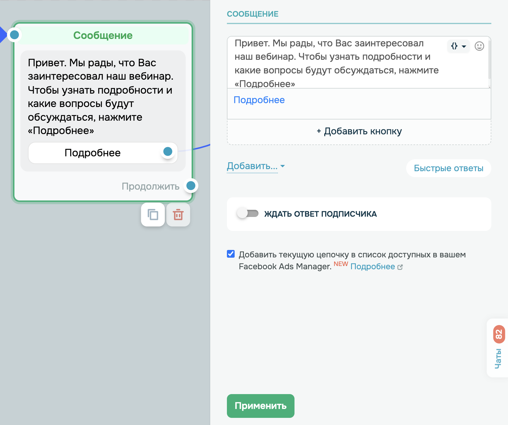Open the variable selector dropdown arrow
The image size is (508, 425).
(x=464, y=46)
